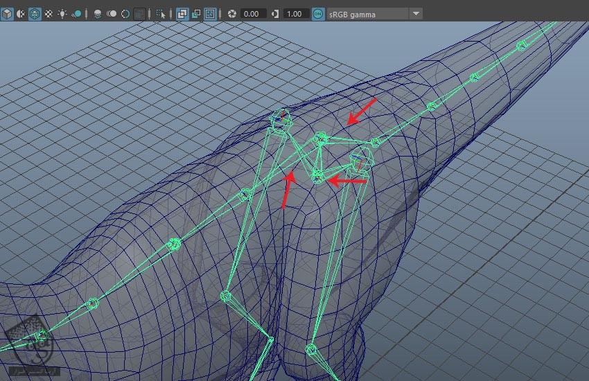Turn on Use All Lights bulb icon
The image size is (589, 381).
click(x=63, y=13)
